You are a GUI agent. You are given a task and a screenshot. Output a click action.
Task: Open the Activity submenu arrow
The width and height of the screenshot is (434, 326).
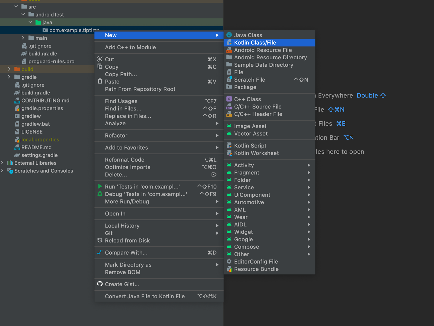click(309, 165)
